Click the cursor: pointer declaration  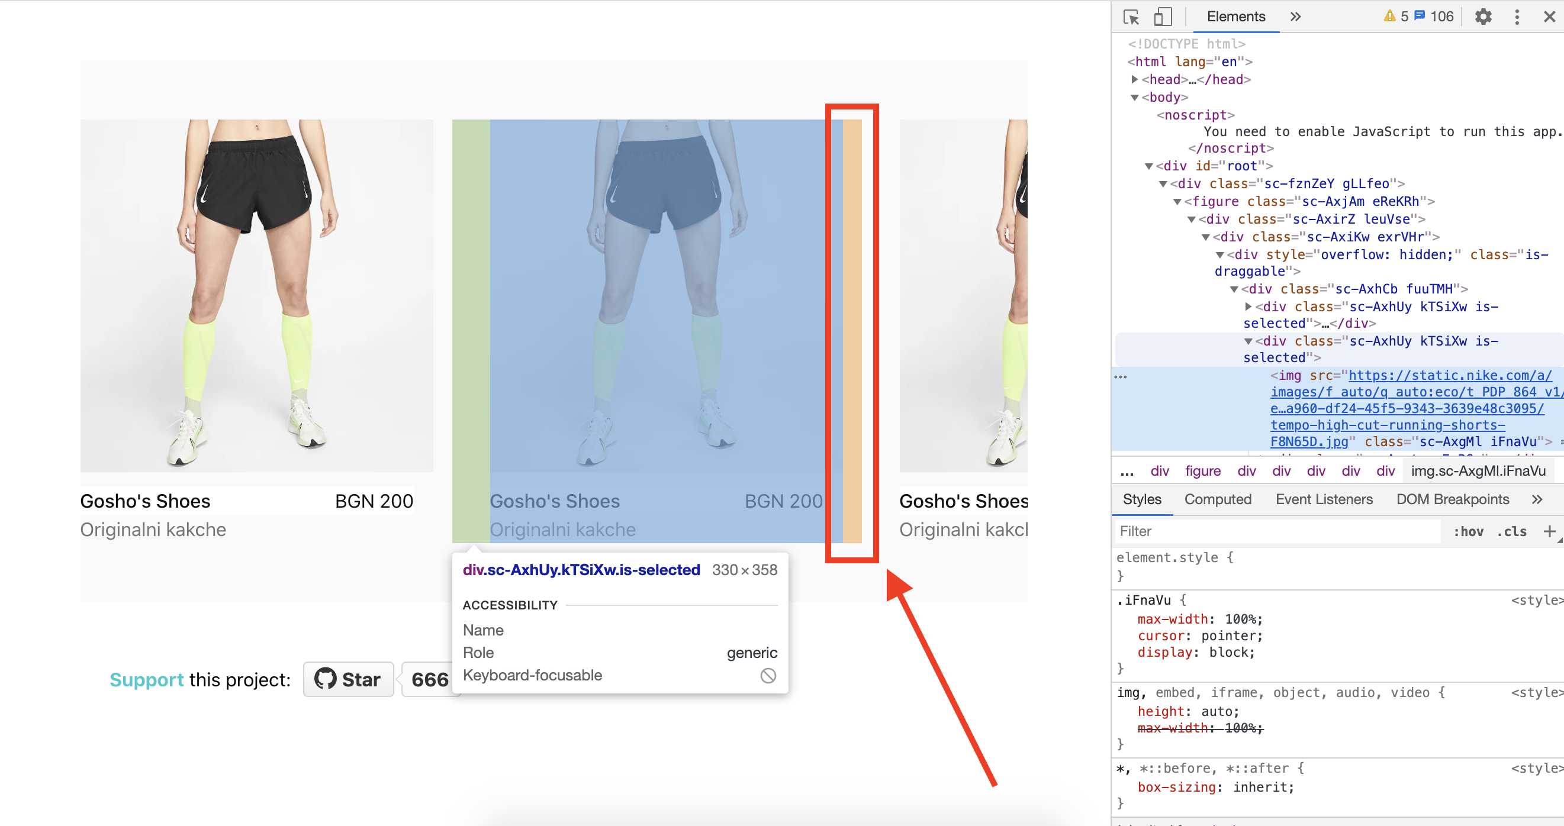pos(1199,635)
